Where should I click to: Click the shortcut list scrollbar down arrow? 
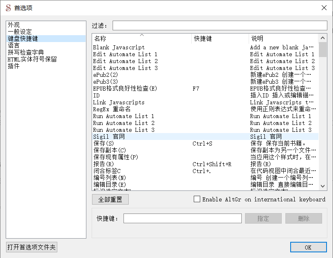click(x=323, y=186)
